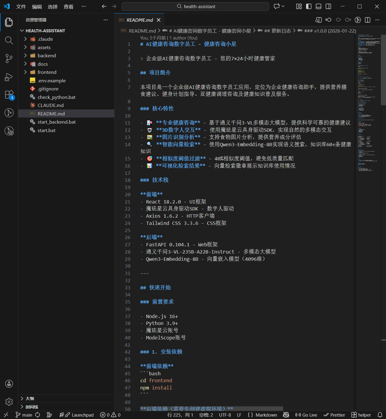Click the main branch in status bar
This screenshot has width=386, height=419.
tap(24, 415)
